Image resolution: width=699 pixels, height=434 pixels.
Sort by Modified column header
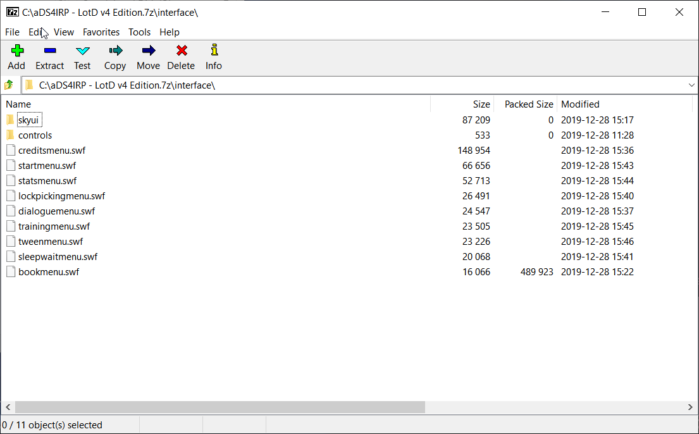pyautogui.click(x=580, y=104)
